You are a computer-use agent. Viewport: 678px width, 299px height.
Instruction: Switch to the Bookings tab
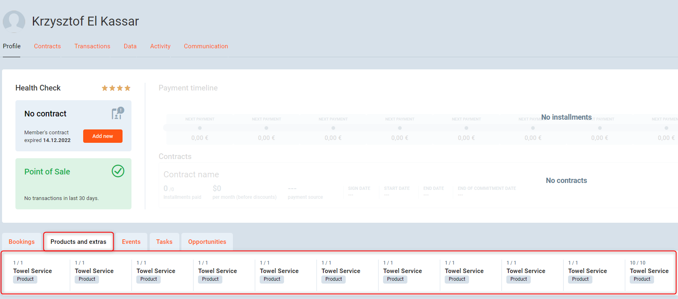pos(22,242)
